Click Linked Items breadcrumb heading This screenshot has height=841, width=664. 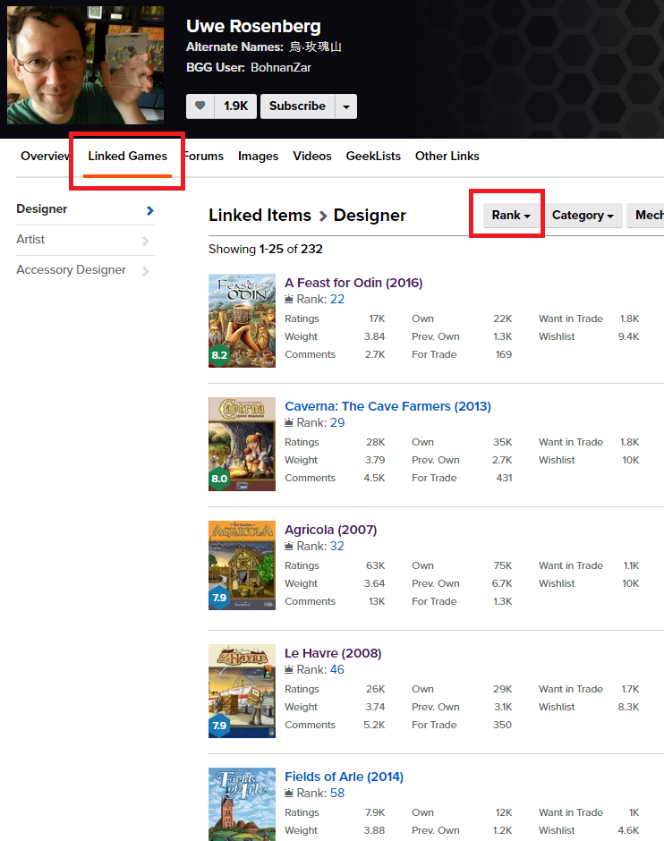tap(260, 215)
